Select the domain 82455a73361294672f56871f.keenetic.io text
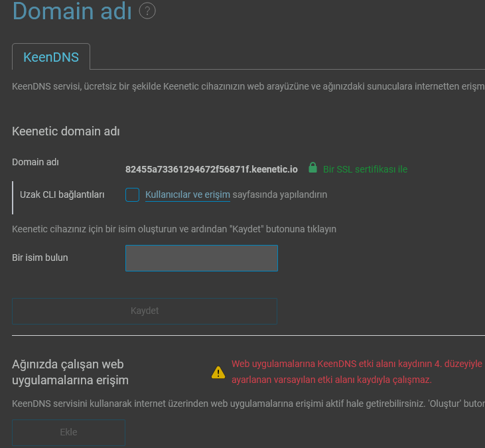The height and width of the screenshot is (448, 485). pyautogui.click(x=211, y=169)
